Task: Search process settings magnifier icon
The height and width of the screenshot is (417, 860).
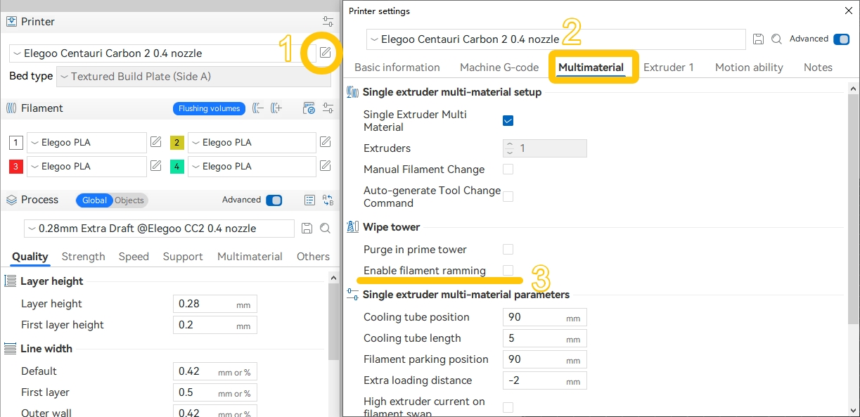Action: (325, 229)
